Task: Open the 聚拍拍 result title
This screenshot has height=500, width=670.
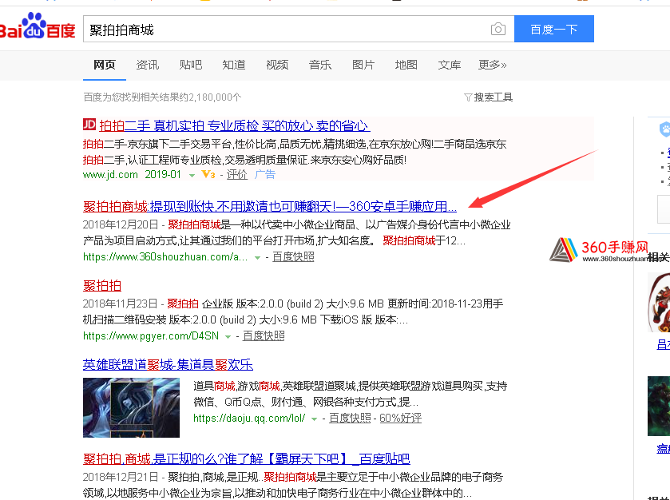Action: (102, 285)
